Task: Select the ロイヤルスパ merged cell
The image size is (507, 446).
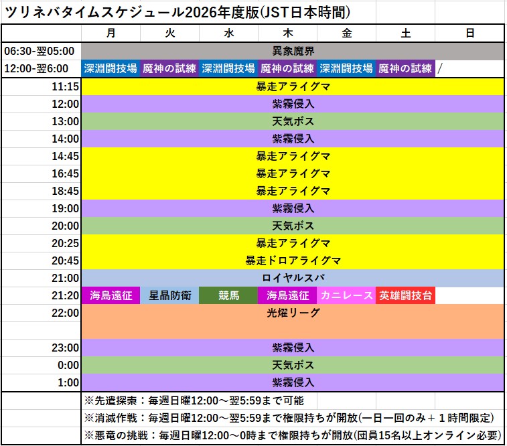Action: coord(293,278)
